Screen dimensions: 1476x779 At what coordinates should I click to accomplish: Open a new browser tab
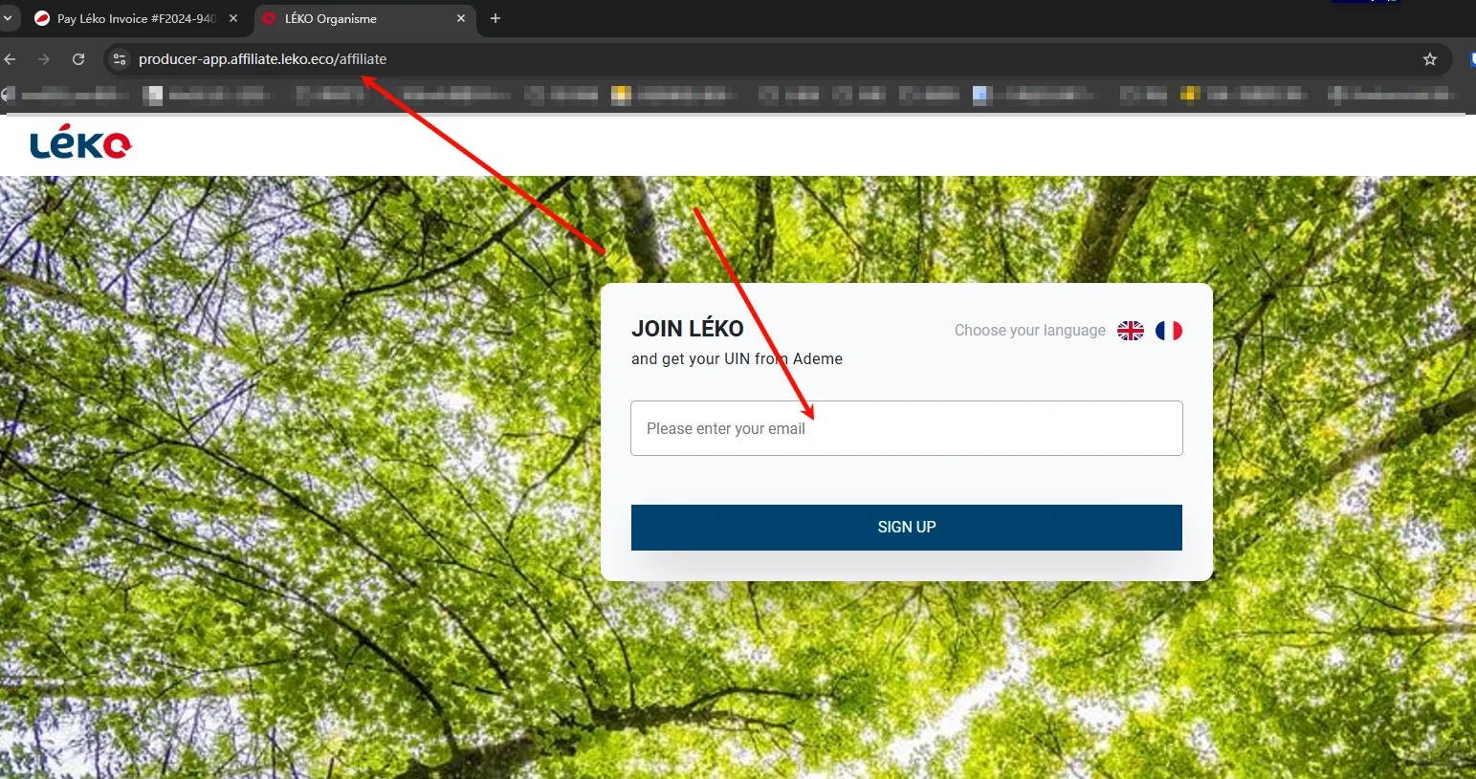[x=496, y=18]
